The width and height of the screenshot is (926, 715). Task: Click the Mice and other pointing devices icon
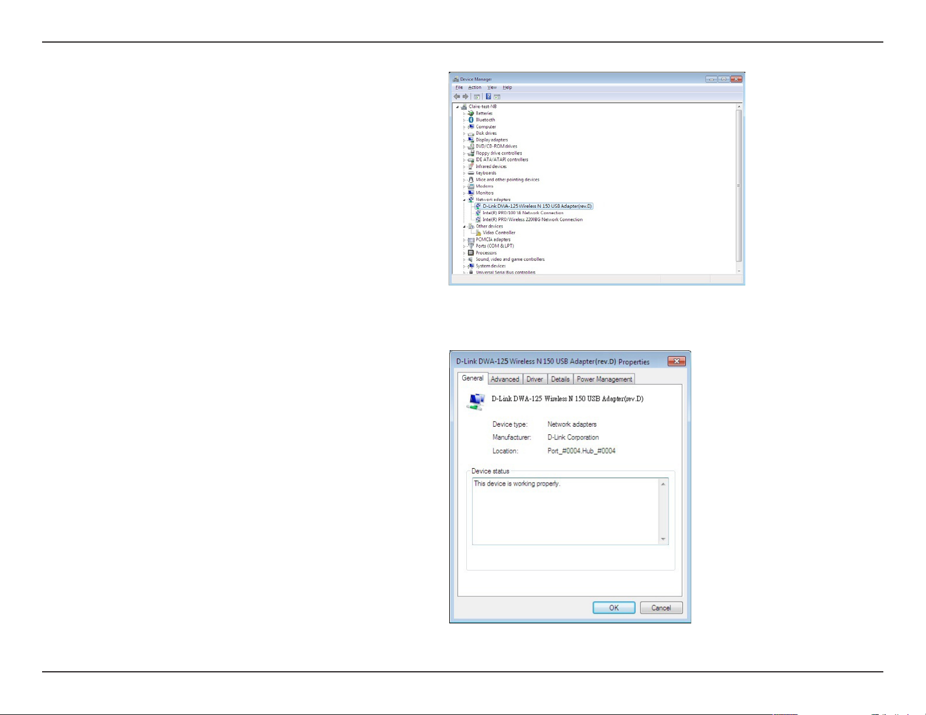coord(471,180)
